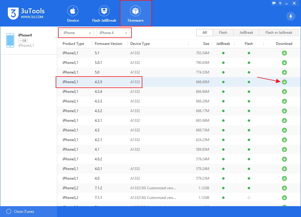Screen dimensions: 301x217
Task: Download firmware 7.1.1 for iPhone3,2
Action: (x=284, y=198)
